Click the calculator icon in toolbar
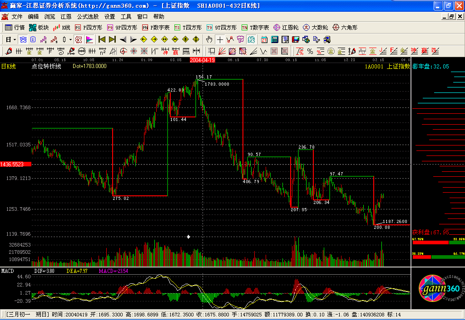 pyautogui.click(x=275, y=39)
